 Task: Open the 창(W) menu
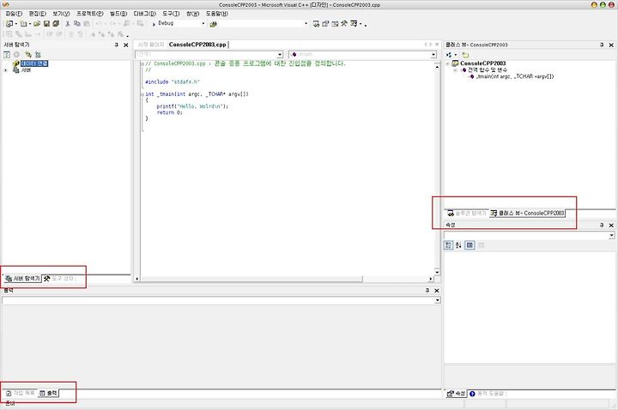click(x=193, y=14)
